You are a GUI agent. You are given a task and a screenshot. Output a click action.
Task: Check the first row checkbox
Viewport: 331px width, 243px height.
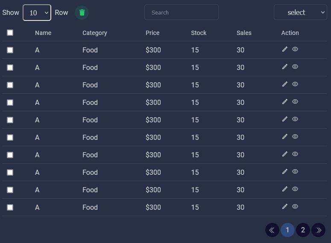click(10, 50)
